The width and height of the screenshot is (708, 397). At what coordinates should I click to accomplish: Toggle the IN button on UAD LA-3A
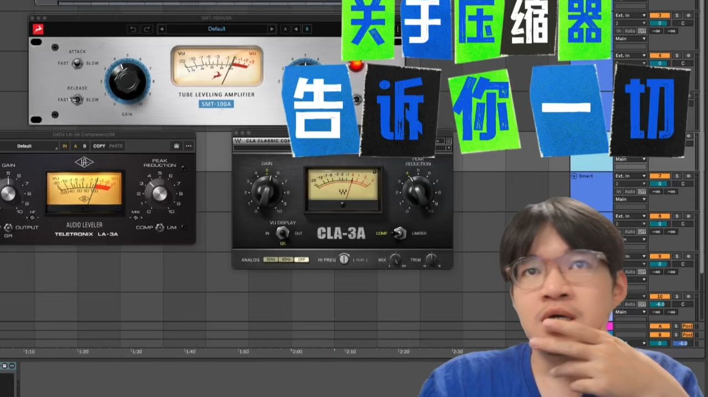[65, 146]
